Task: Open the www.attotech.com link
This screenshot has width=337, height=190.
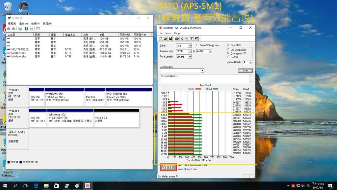Action: [x=188, y=169]
